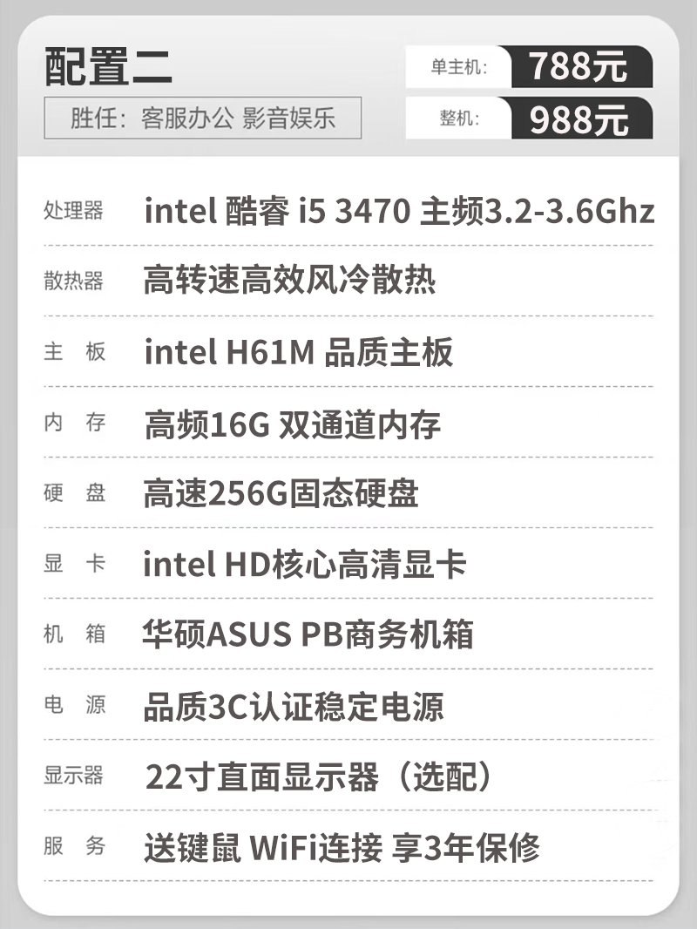Click intel H61M 品质主板 text
697x929 pixels.
pos(299,352)
